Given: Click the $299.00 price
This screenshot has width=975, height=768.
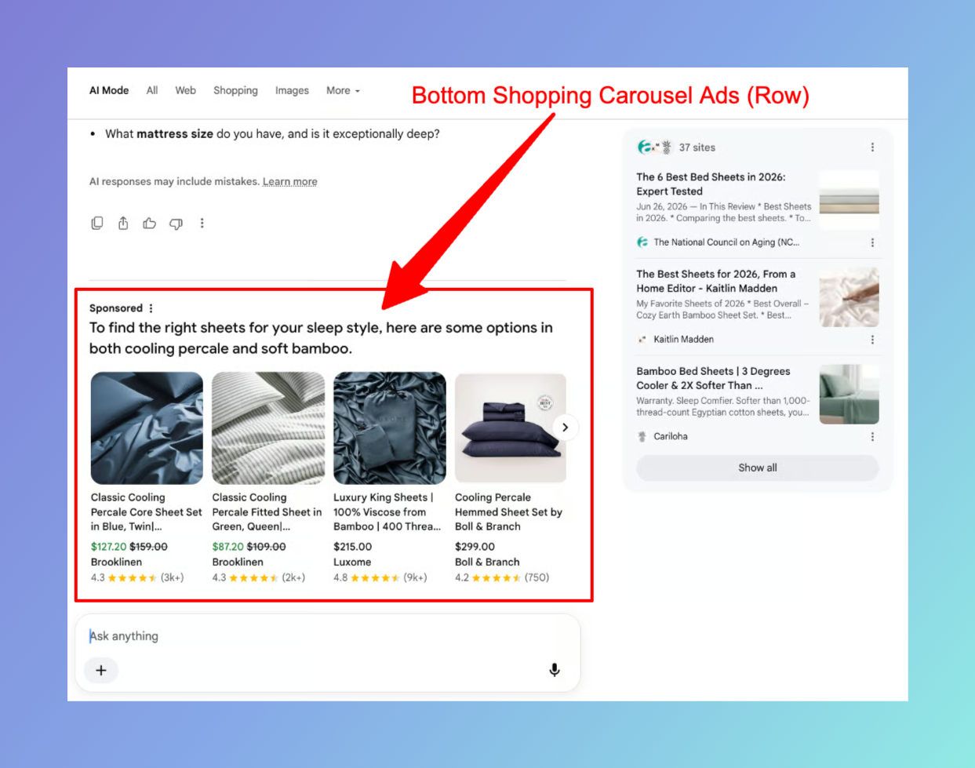Looking at the screenshot, I should [475, 547].
